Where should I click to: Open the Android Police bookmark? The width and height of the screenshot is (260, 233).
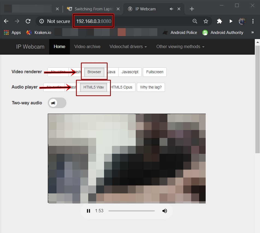[180, 33]
